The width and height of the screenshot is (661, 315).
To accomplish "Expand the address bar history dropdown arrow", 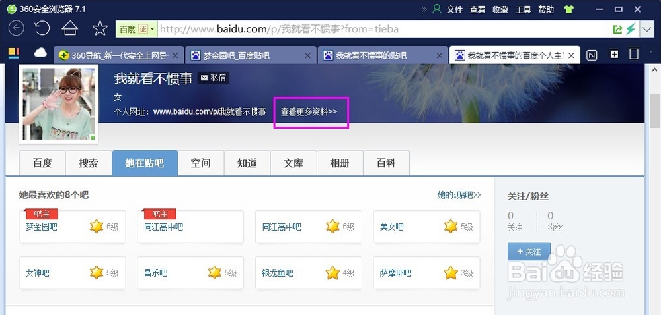I will tap(646, 30).
